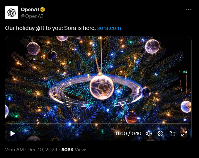Click the OpenAI logo avatar
199x158 pixels.
[11, 13]
